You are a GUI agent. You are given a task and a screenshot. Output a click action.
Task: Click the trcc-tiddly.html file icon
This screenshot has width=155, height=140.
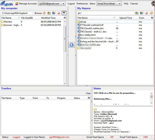click(x=79, y=35)
